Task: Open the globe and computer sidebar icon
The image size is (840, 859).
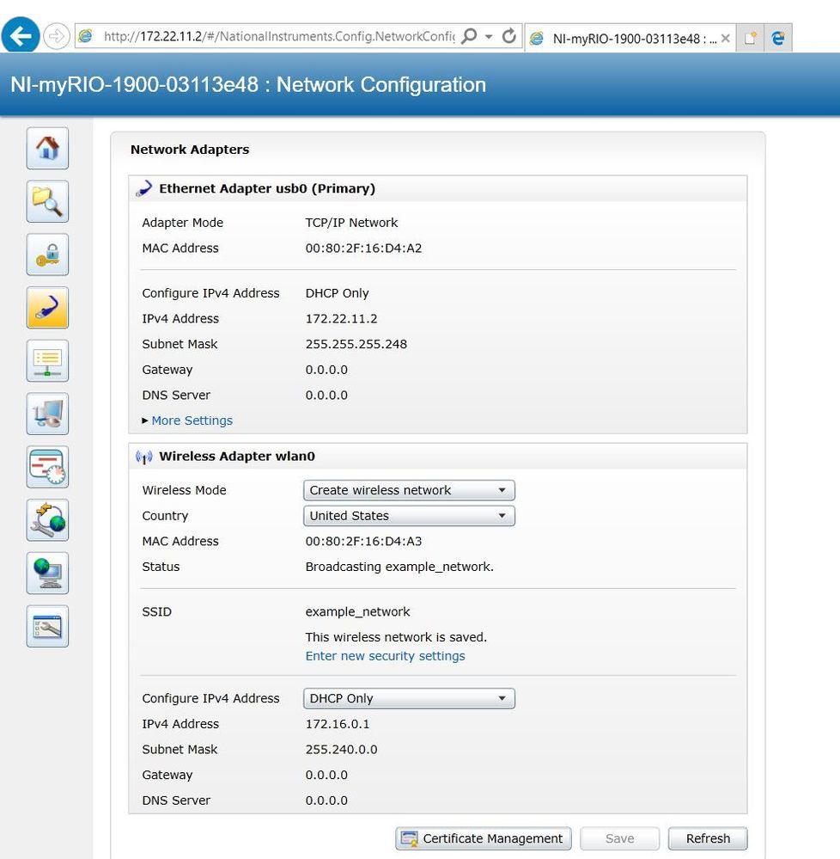Action: point(47,573)
